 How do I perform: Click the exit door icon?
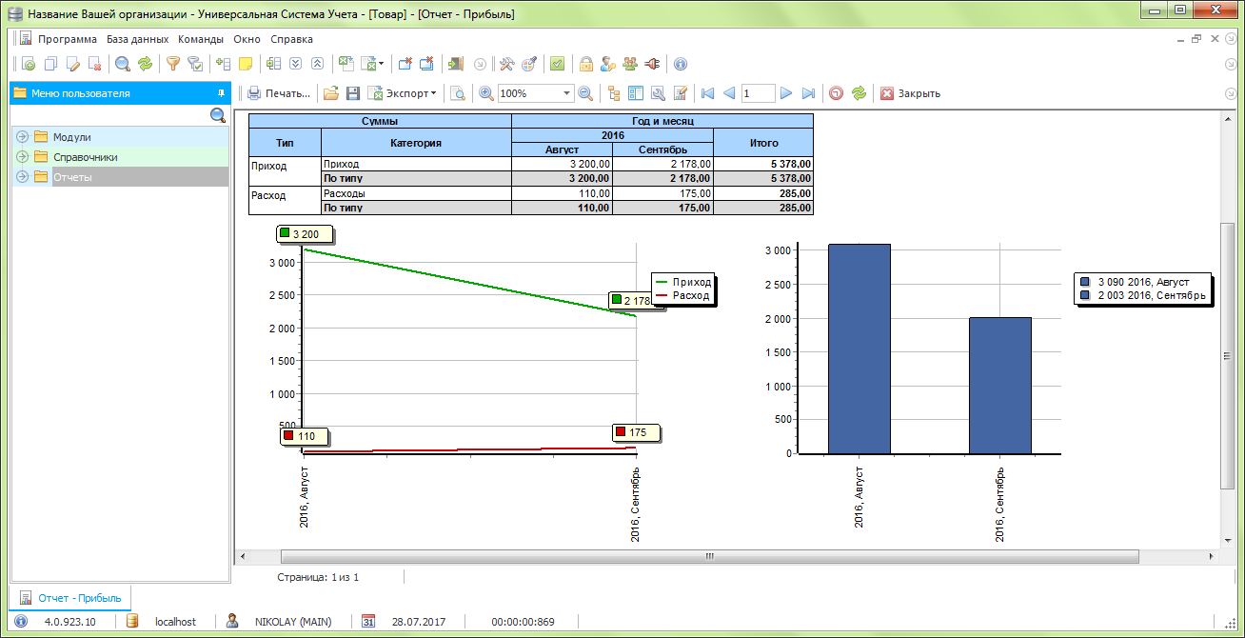[x=456, y=64]
